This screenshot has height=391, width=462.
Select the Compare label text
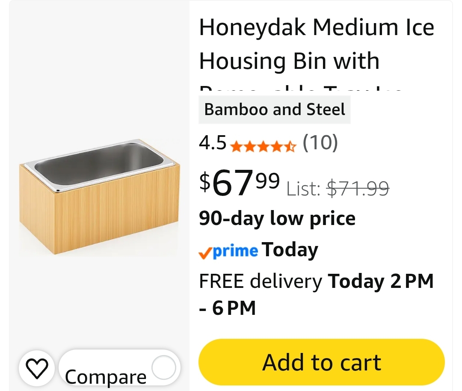click(x=106, y=377)
